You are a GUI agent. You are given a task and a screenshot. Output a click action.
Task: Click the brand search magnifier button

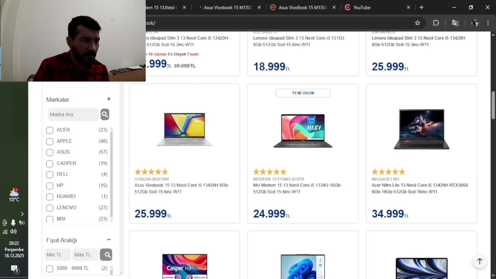coord(105,114)
